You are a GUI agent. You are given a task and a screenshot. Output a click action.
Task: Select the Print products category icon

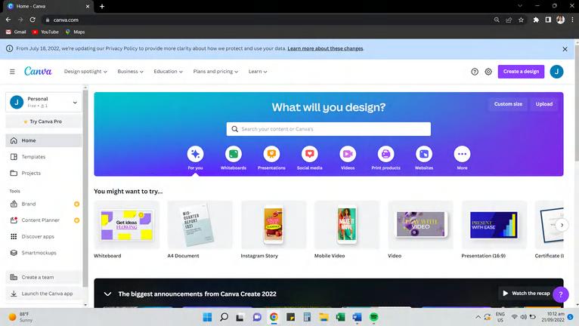pos(386,154)
